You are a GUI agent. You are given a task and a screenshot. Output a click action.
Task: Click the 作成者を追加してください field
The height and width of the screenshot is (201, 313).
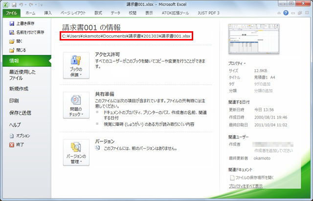(273, 151)
